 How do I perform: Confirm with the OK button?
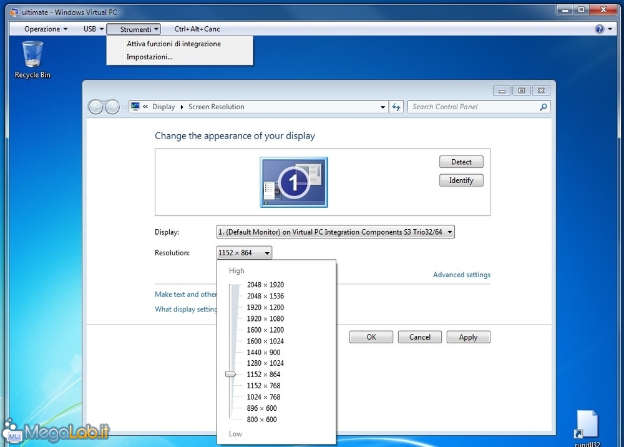point(371,336)
